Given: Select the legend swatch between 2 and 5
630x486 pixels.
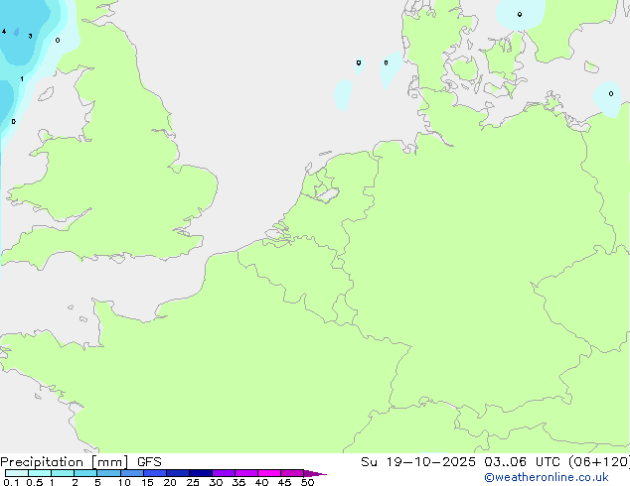Looking at the screenshot, I should (x=85, y=473).
